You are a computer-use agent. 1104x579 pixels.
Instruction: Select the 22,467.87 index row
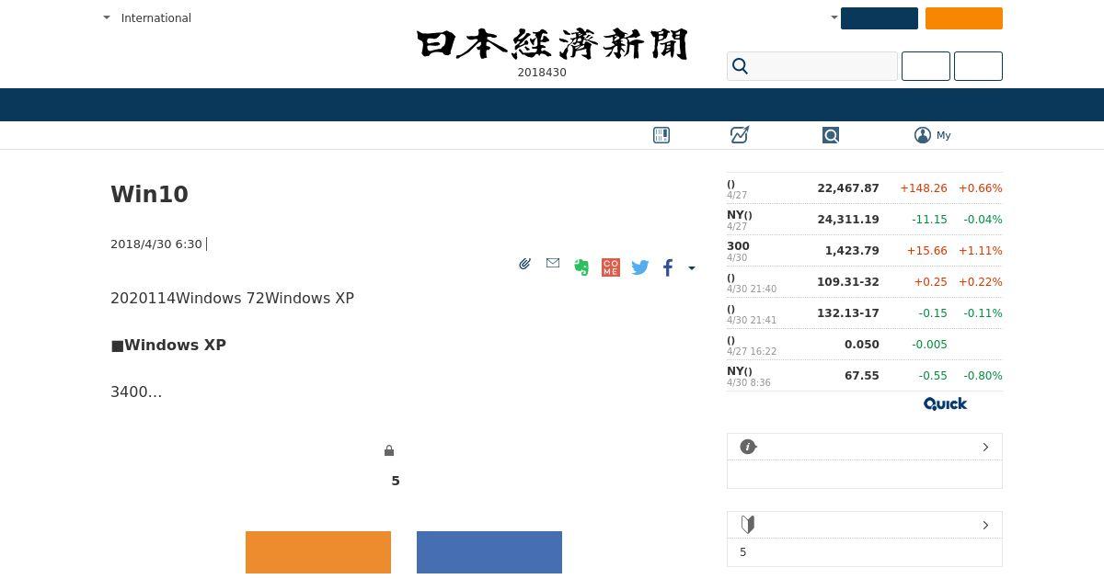[x=865, y=188]
